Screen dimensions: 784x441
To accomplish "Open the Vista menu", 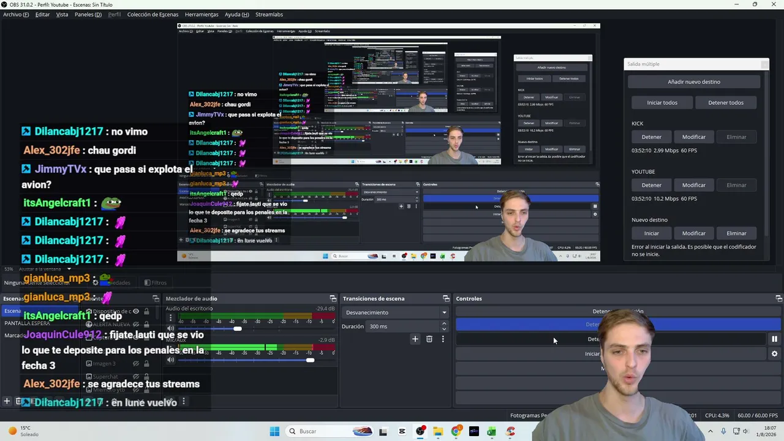I will pyautogui.click(x=62, y=15).
